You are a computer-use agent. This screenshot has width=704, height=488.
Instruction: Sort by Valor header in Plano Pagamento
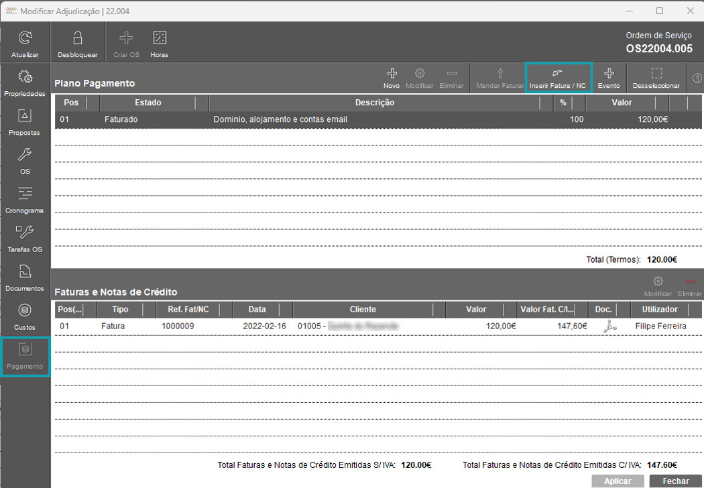(x=622, y=103)
